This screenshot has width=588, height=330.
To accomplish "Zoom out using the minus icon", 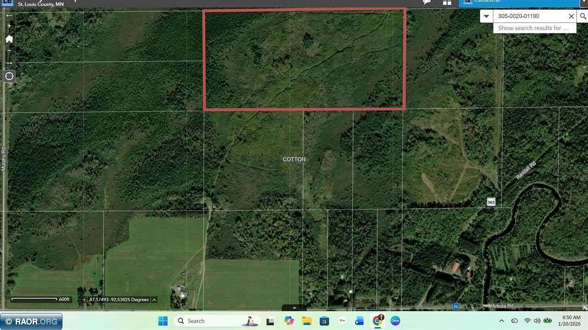I will click(x=9, y=50).
